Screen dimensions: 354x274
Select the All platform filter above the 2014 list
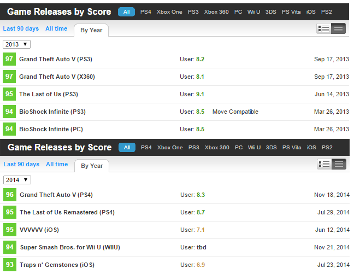(x=127, y=148)
